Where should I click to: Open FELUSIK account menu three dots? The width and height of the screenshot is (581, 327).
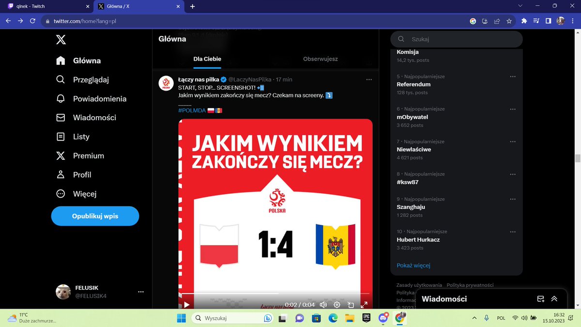coord(141,292)
